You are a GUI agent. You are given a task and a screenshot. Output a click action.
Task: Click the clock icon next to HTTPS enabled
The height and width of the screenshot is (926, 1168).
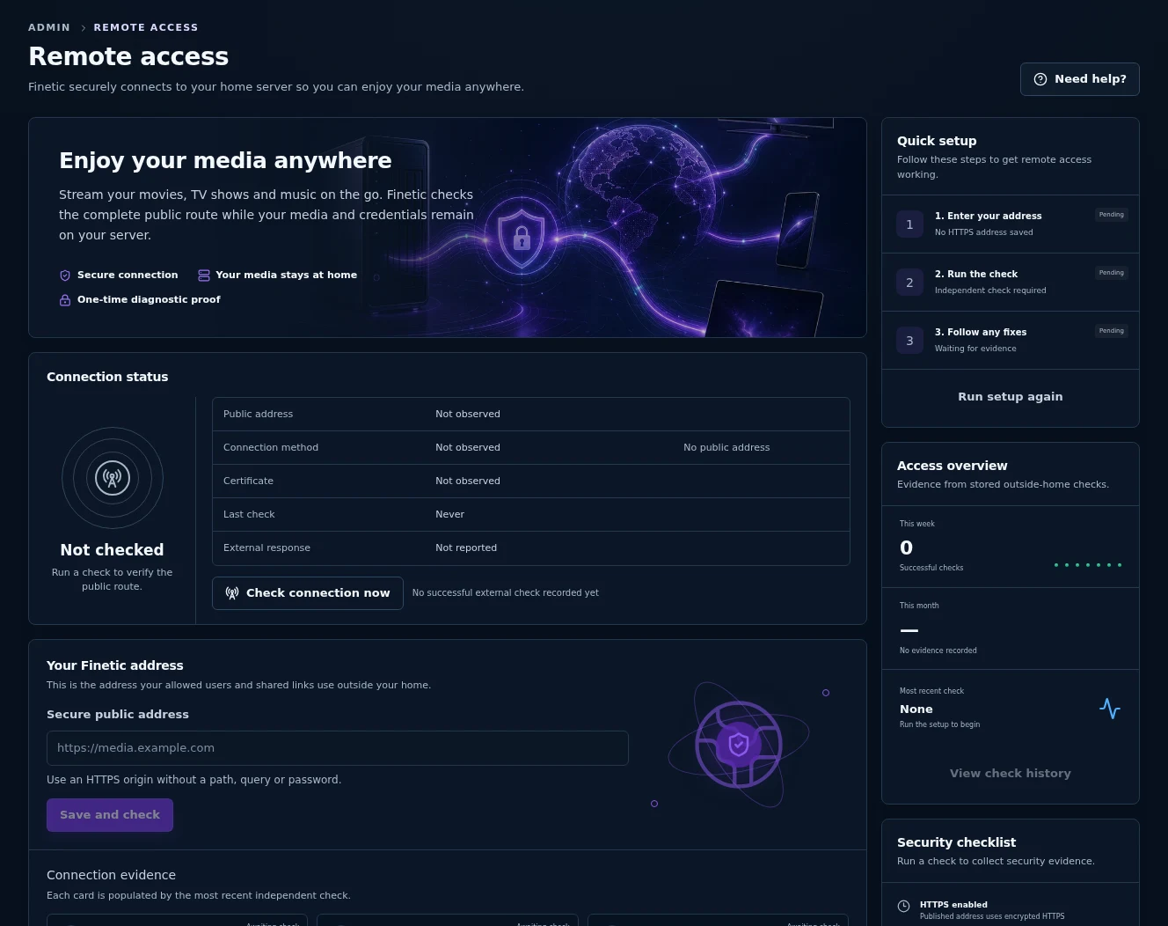(903, 907)
